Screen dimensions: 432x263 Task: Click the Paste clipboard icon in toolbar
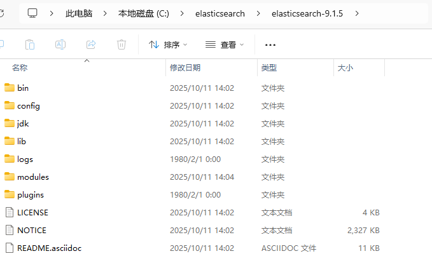coord(30,44)
